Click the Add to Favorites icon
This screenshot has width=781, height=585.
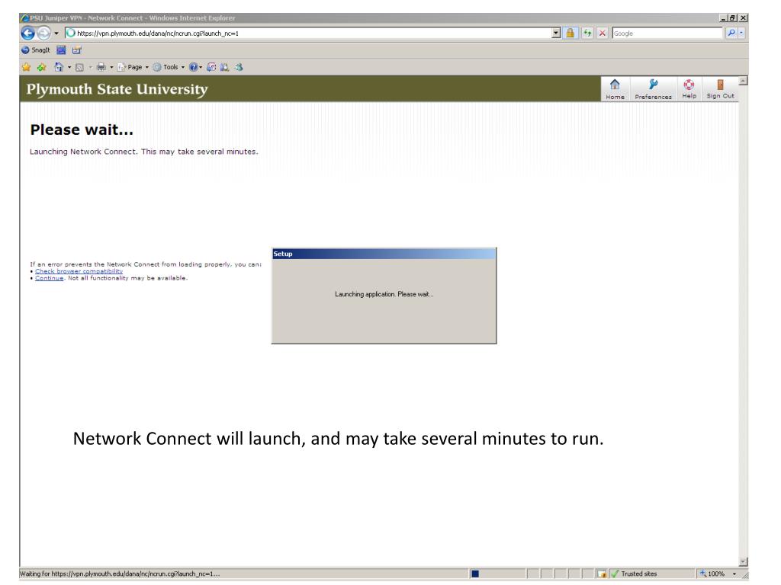pos(42,67)
